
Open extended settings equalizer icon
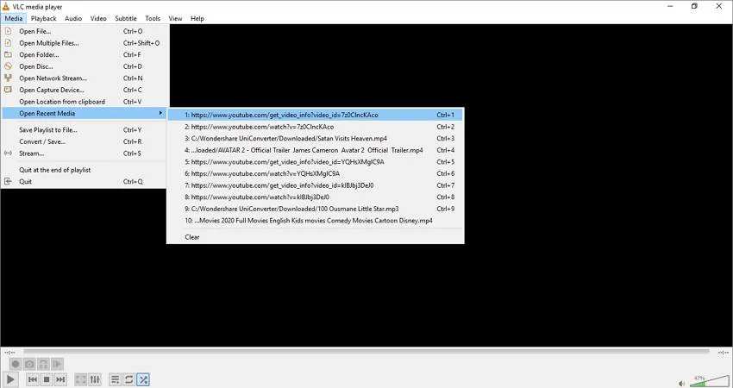[x=95, y=379]
